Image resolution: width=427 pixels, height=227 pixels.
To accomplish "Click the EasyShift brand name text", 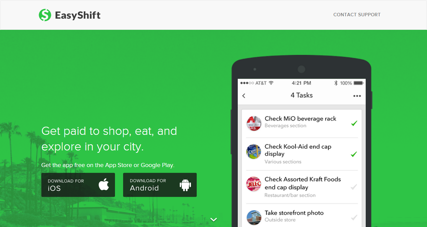I will (x=78, y=15).
